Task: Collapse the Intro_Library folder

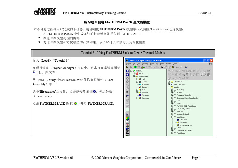Action: pos(172,117)
